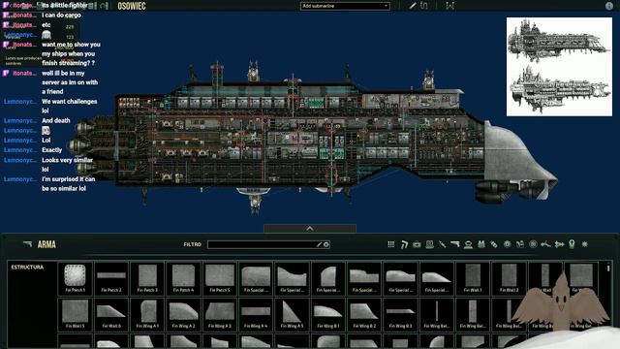620x349 pixels.
Task: Select the round alien category icon
Action: pos(533,244)
